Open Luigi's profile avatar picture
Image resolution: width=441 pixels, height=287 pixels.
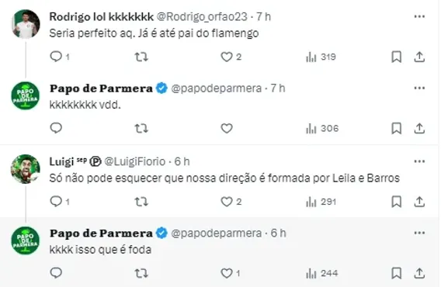(x=26, y=169)
